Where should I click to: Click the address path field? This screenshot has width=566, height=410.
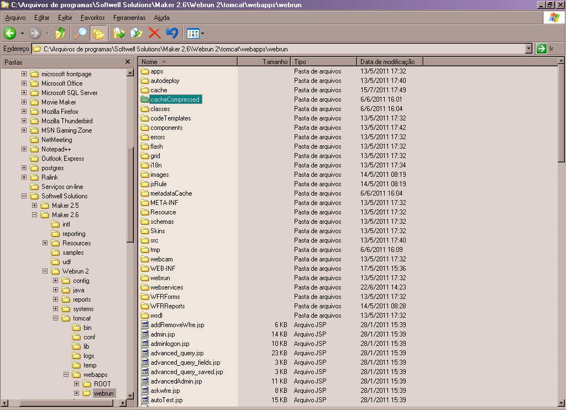point(278,49)
